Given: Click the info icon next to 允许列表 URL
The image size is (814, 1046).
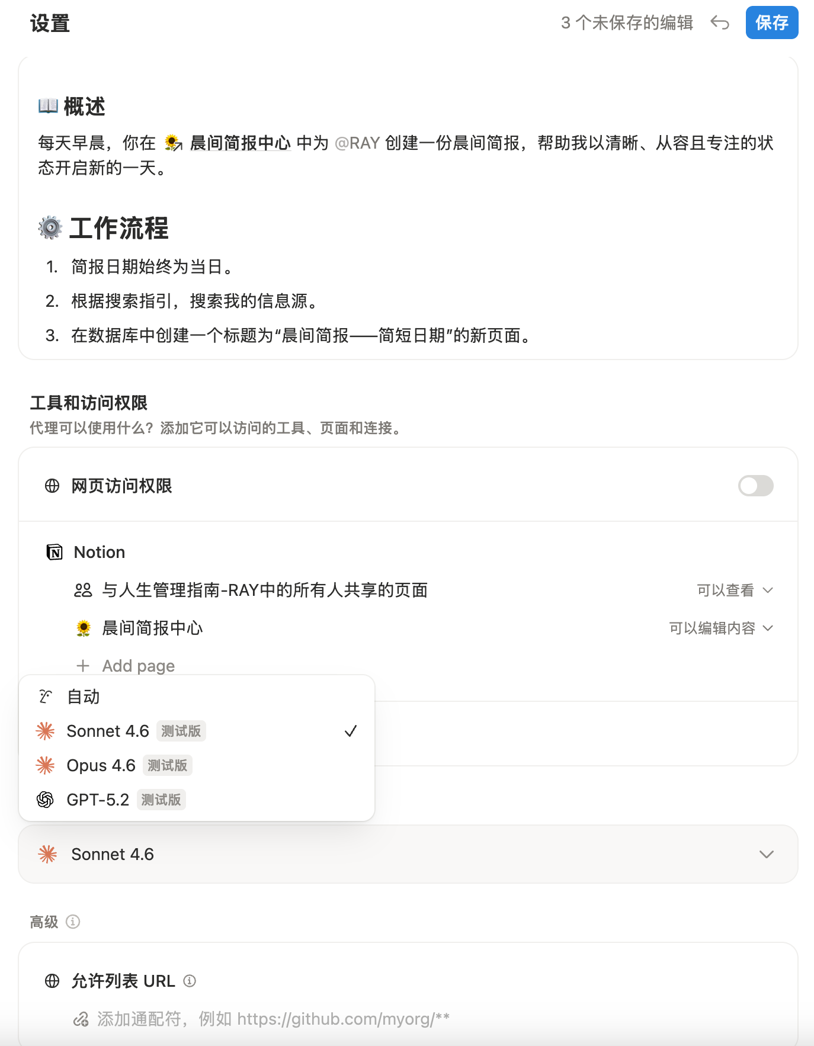Looking at the screenshot, I should 190,981.
